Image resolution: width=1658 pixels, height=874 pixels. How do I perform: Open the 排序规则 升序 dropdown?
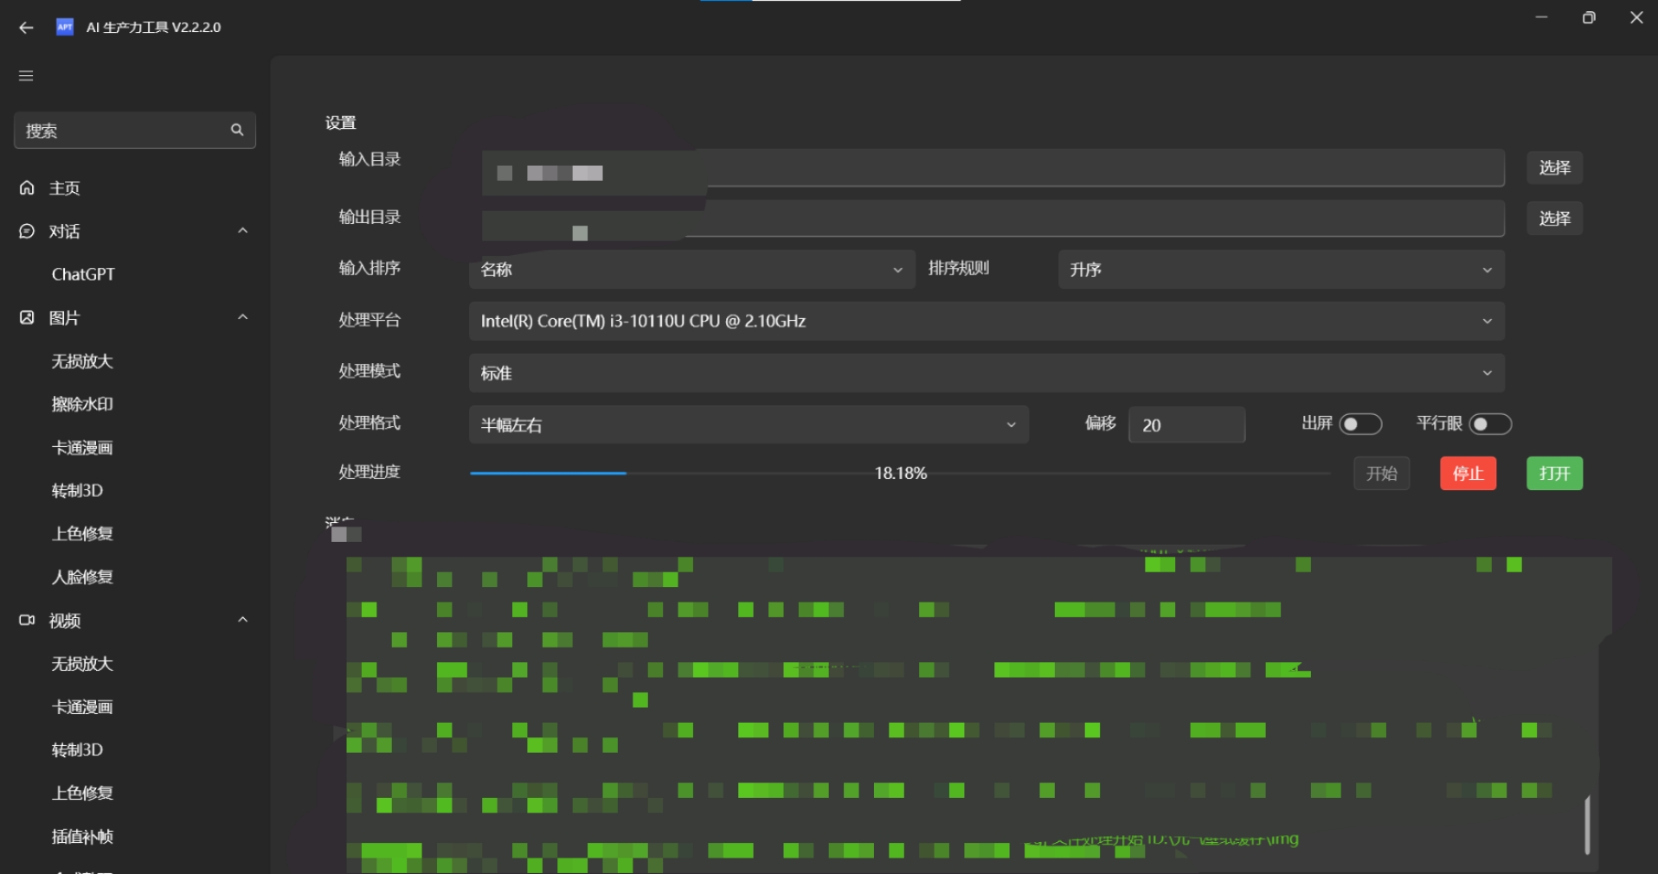click(1280, 270)
